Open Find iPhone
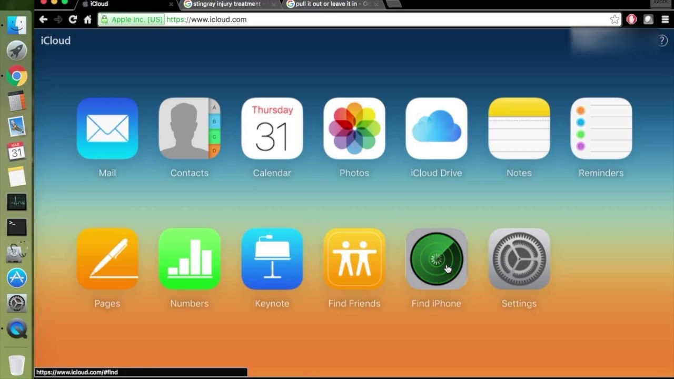 point(437,259)
